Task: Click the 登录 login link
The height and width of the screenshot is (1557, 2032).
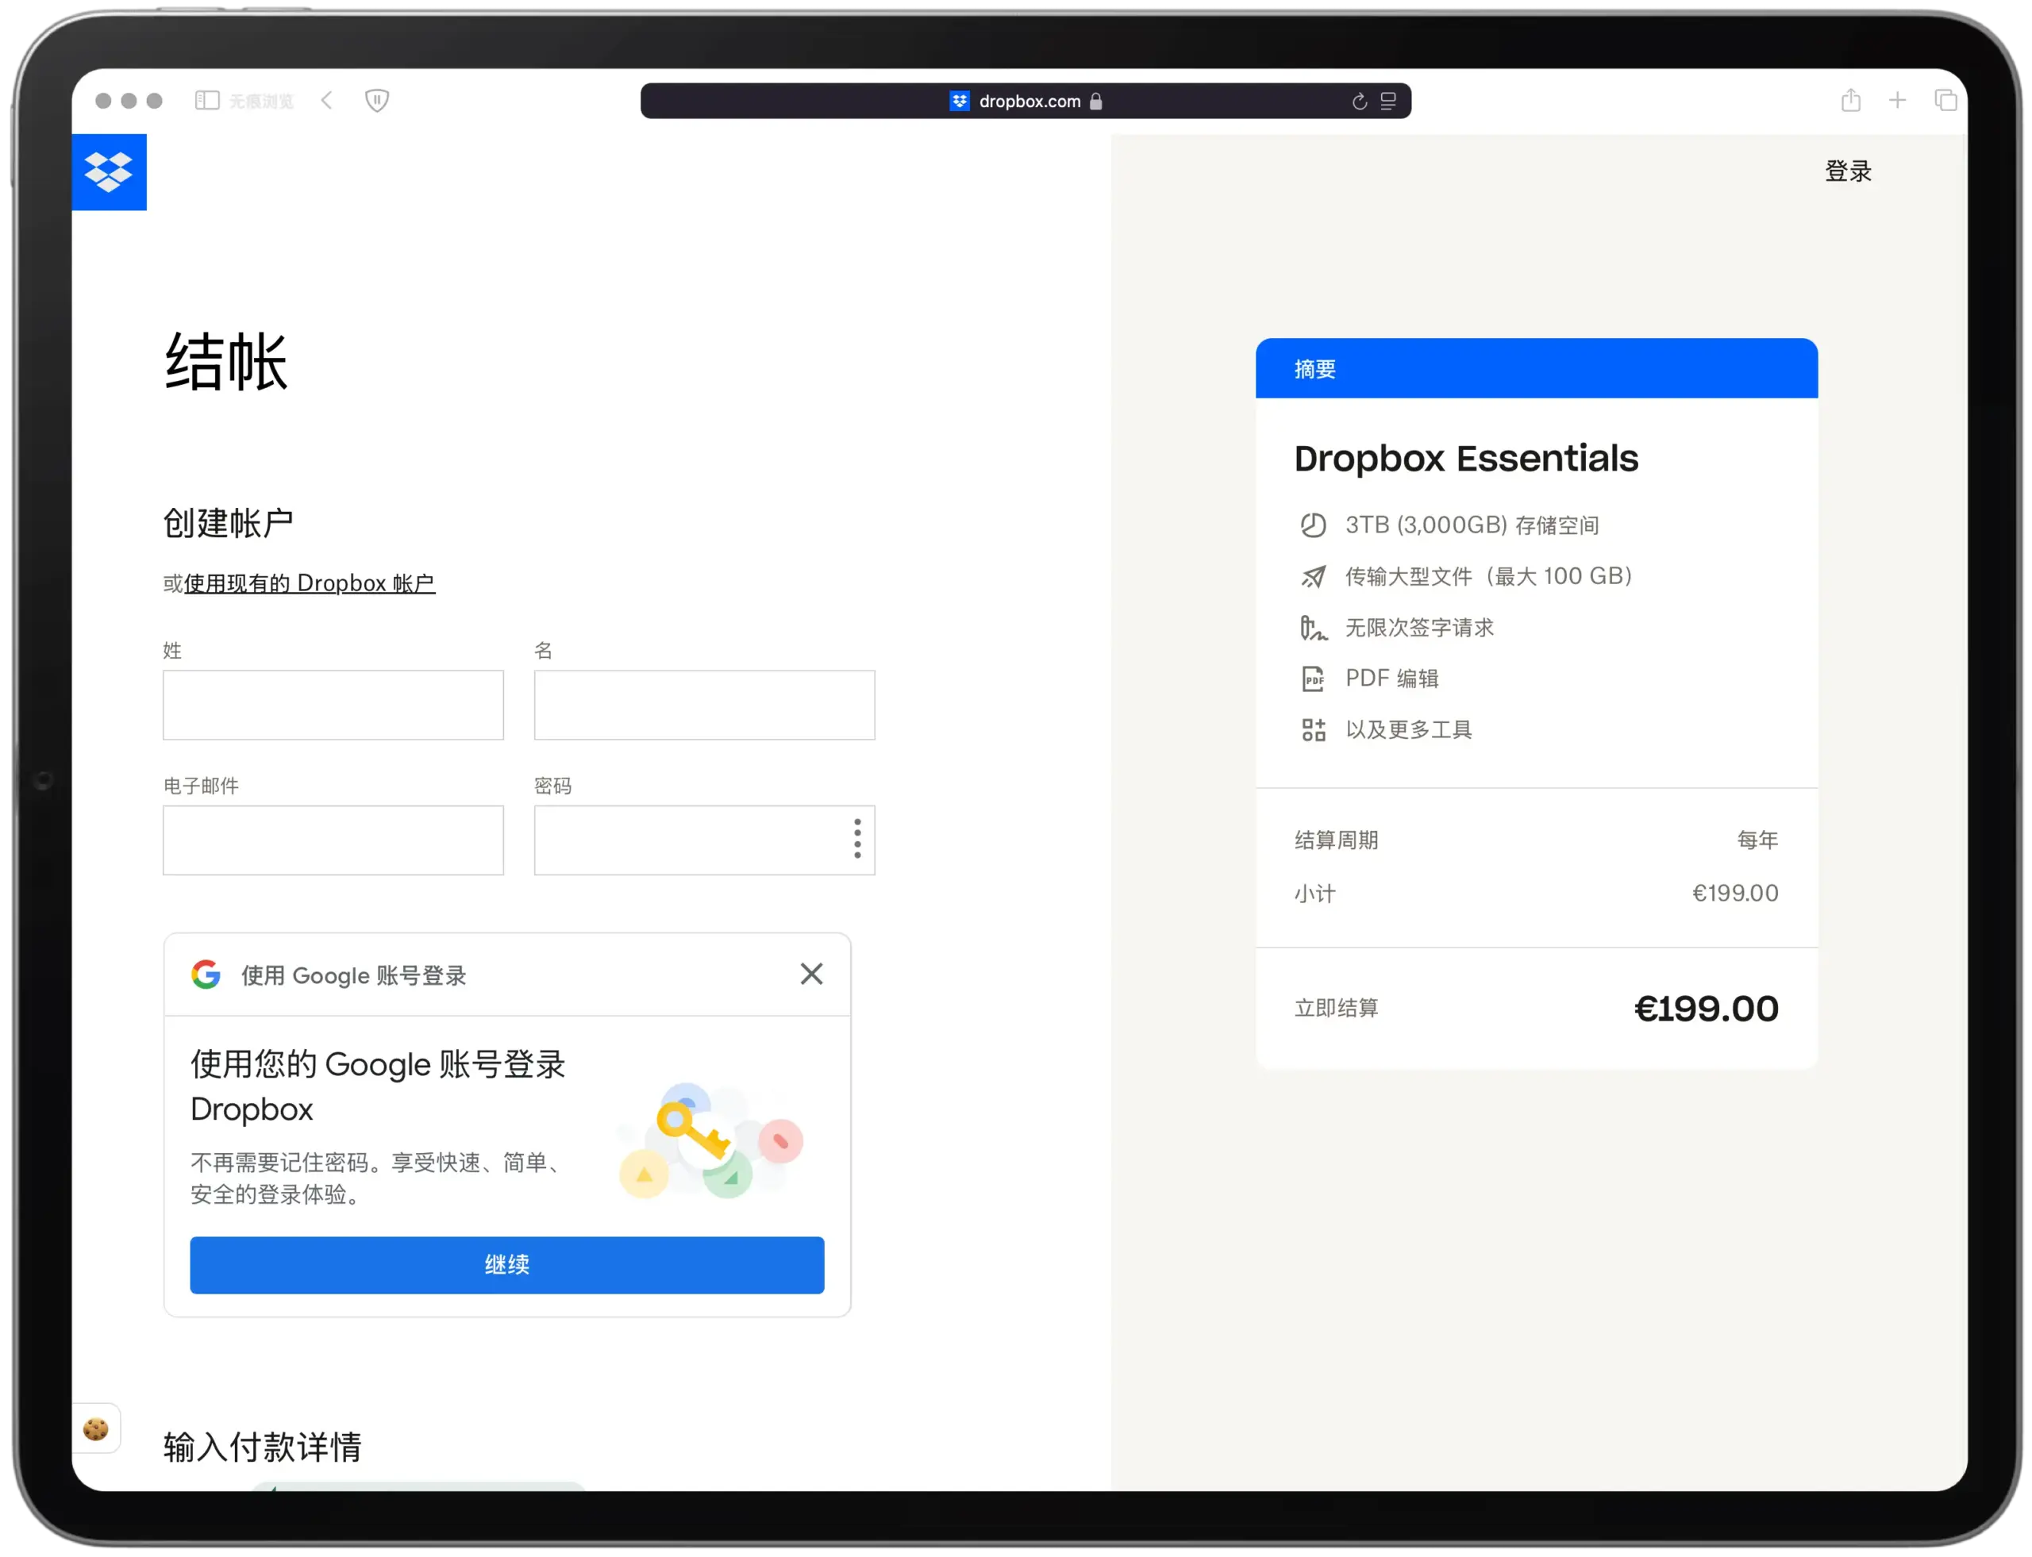Action: (x=1848, y=171)
